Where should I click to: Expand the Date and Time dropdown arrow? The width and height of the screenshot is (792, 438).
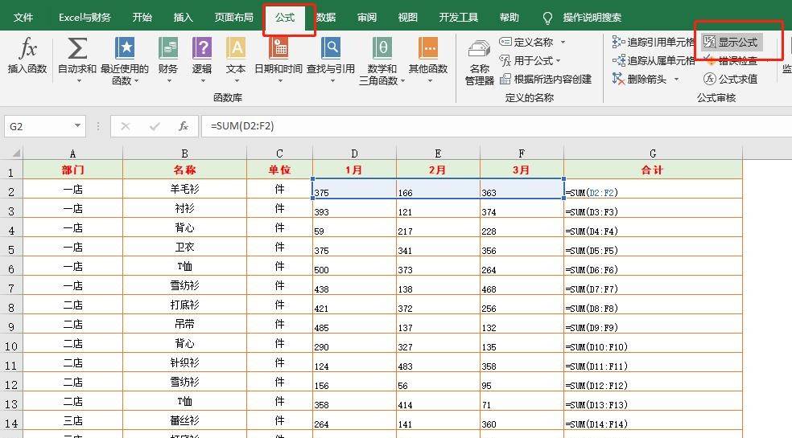coord(279,80)
